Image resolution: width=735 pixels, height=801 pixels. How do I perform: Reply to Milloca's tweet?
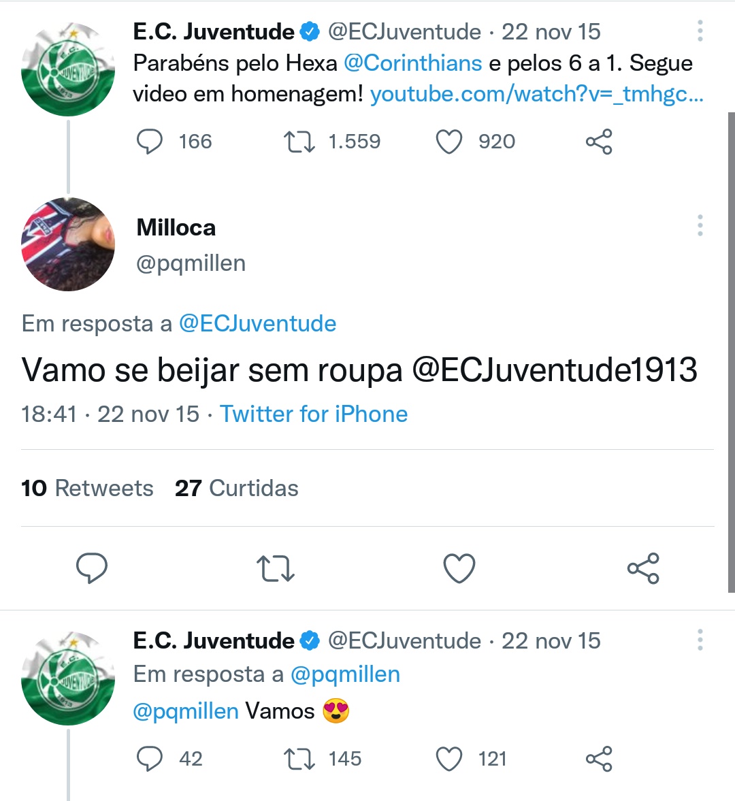[x=92, y=568]
